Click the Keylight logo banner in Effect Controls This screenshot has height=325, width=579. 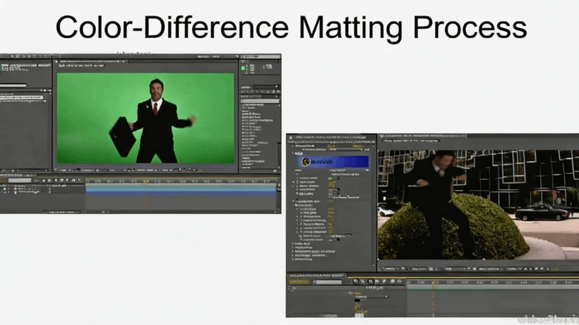point(334,162)
